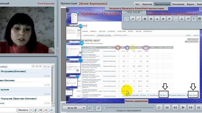Select the text 'A' tool

click(182, 19)
